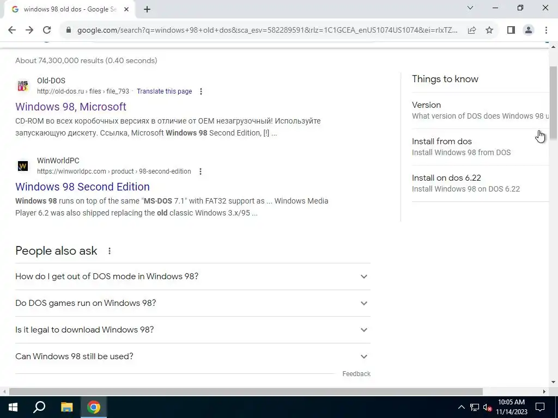The image size is (558, 418).
Task: Click Old-DOS site name text
Action: [51, 81]
